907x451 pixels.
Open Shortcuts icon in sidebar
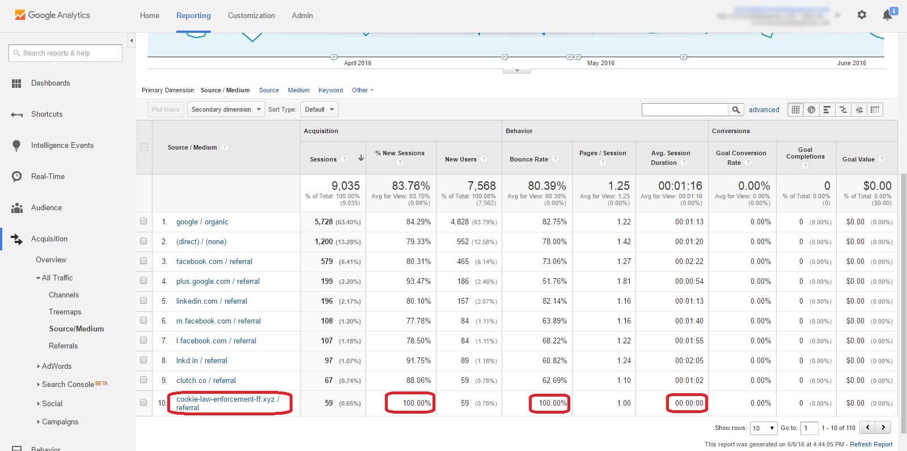(16, 114)
